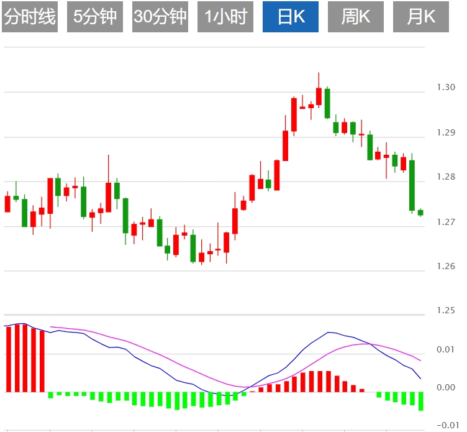Click the 1.26 price axis label

pos(446,266)
